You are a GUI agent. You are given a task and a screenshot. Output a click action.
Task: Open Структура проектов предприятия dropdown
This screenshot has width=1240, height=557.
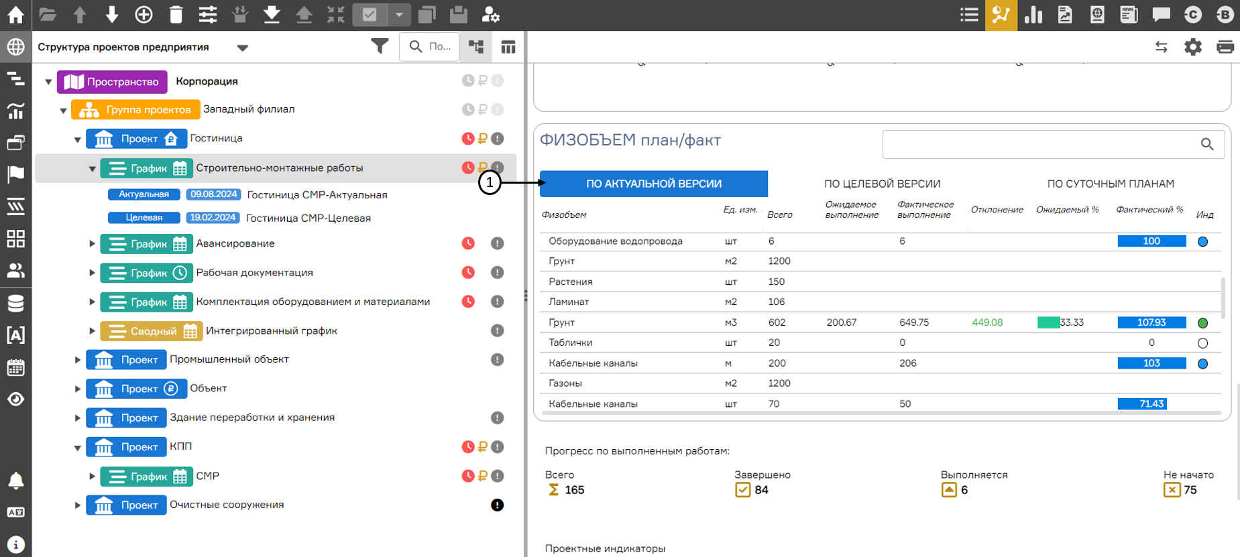pos(242,48)
